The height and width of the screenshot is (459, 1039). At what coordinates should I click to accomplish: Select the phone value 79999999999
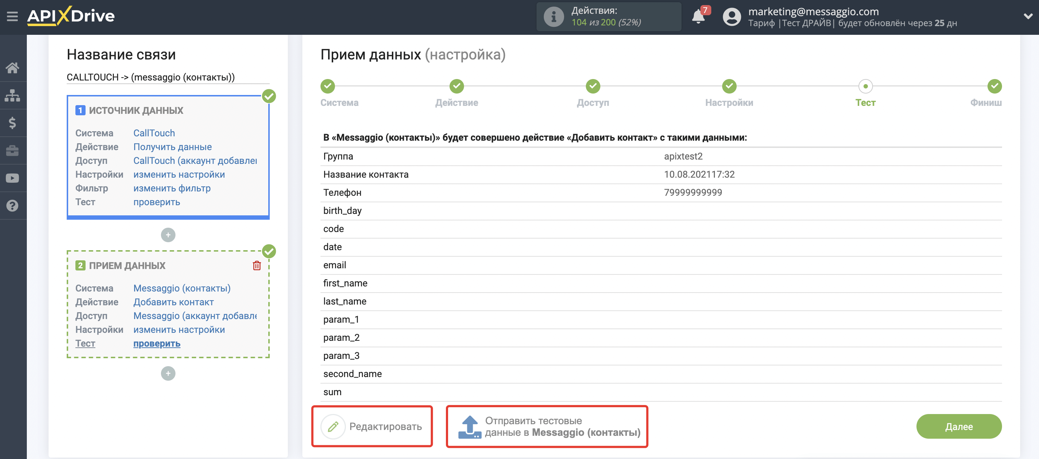click(693, 193)
